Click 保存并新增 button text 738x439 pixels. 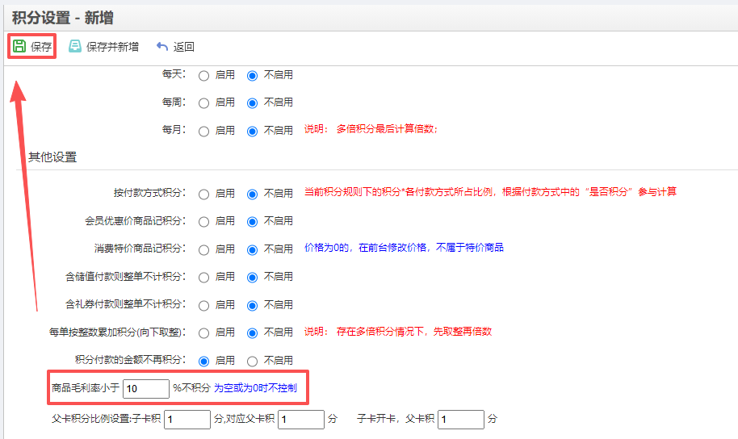(x=112, y=47)
